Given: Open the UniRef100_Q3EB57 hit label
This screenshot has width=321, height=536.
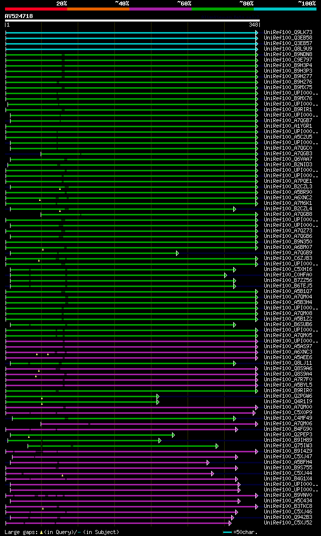Looking at the screenshot, I should 288,44.
